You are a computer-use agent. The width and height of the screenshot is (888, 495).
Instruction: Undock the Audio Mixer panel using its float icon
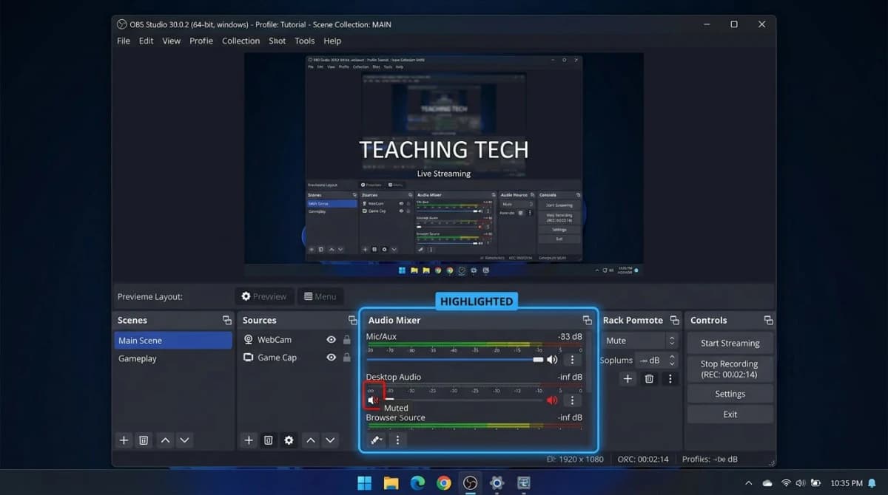click(x=588, y=320)
